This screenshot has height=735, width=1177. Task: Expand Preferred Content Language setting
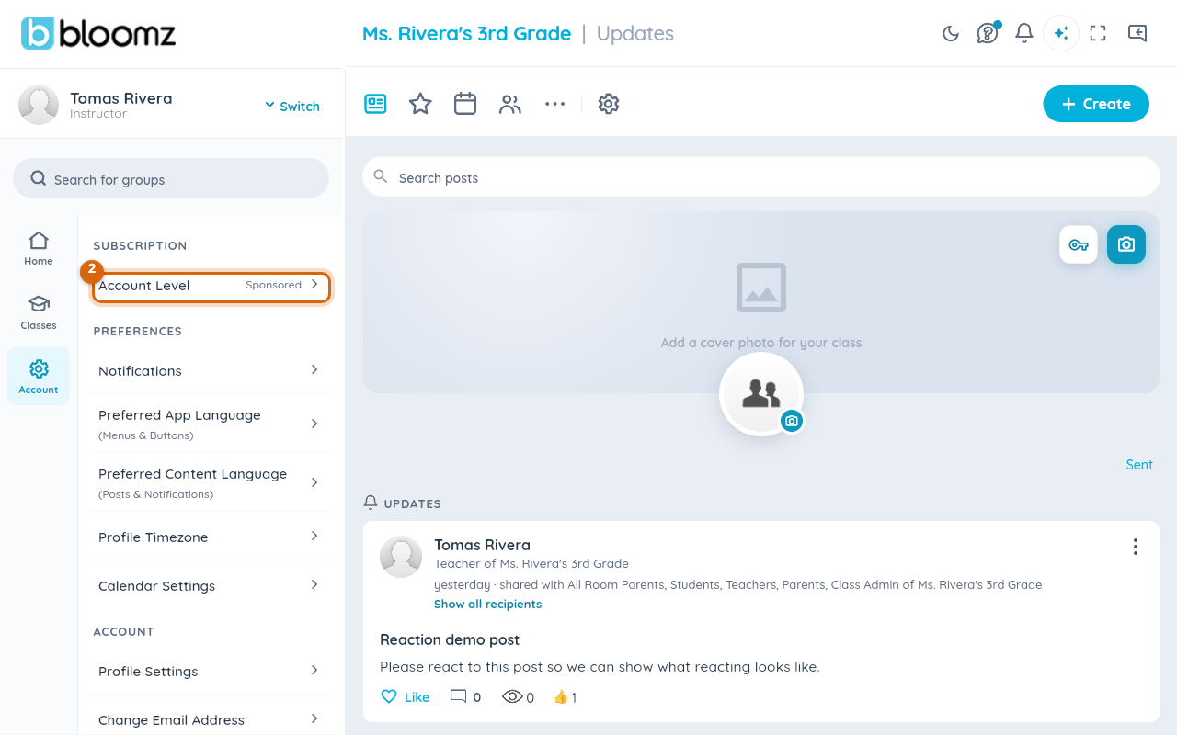coord(210,482)
